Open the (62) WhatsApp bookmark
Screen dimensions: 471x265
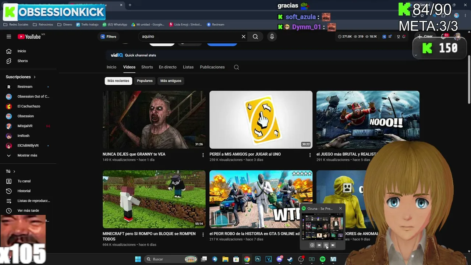click(x=115, y=25)
